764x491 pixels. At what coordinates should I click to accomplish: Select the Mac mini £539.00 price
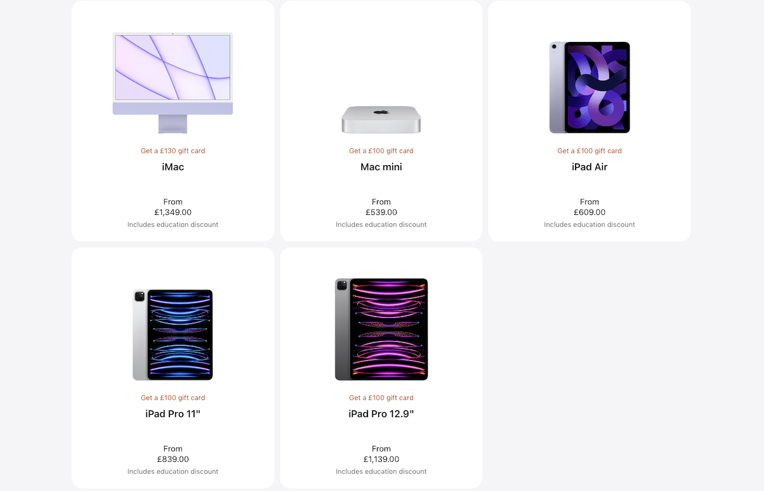pyautogui.click(x=381, y=212)
